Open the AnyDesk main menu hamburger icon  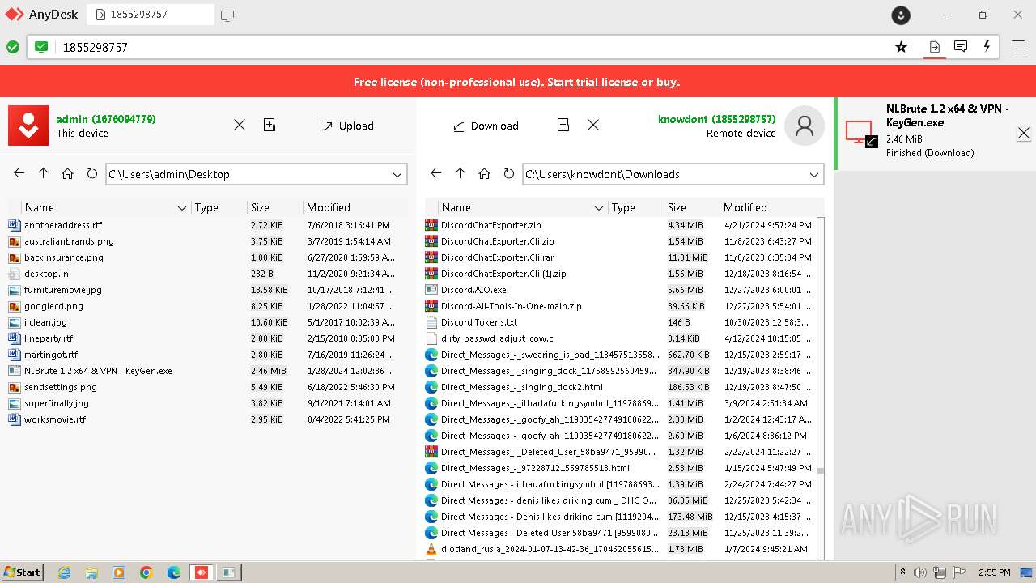coord(1017,47)
